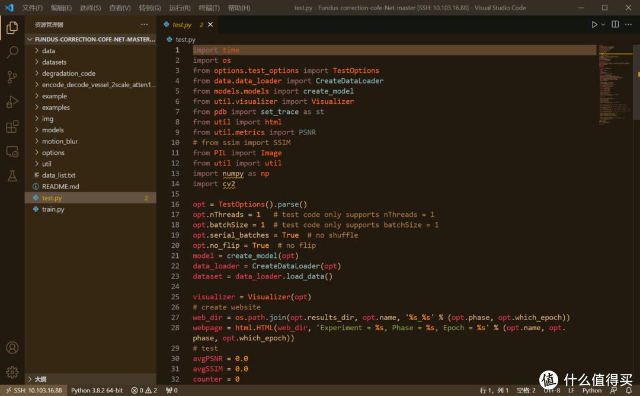Click the split editor icon

click(615, 25)
